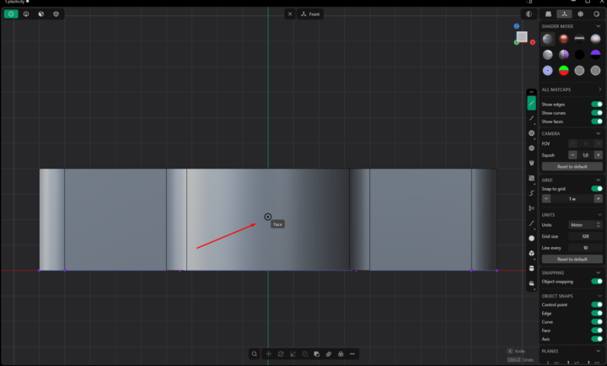
Task: Choose the green and red matcap shader
Action: pyautogui.click(x=564, y=71)
